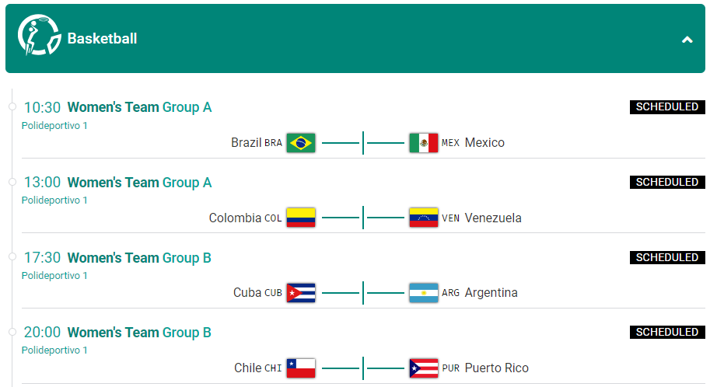
Task: Click the Chile flag icon
Action: click(x=301, y=368)
